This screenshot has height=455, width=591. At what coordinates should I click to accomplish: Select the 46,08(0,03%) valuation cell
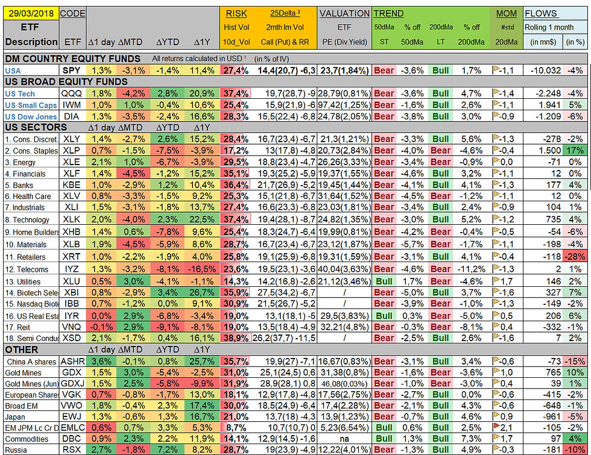tap(344, 383)
